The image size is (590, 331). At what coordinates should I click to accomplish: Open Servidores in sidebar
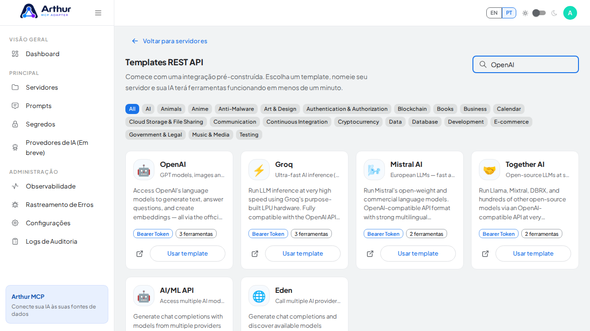(57, 87)
